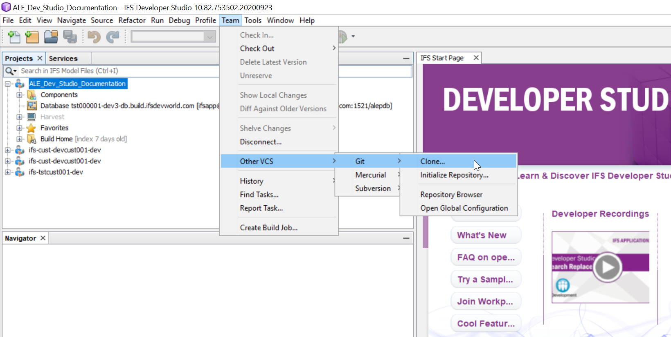Open the Tools menu
Screen dimensions: 671x337
pos(253,20)
